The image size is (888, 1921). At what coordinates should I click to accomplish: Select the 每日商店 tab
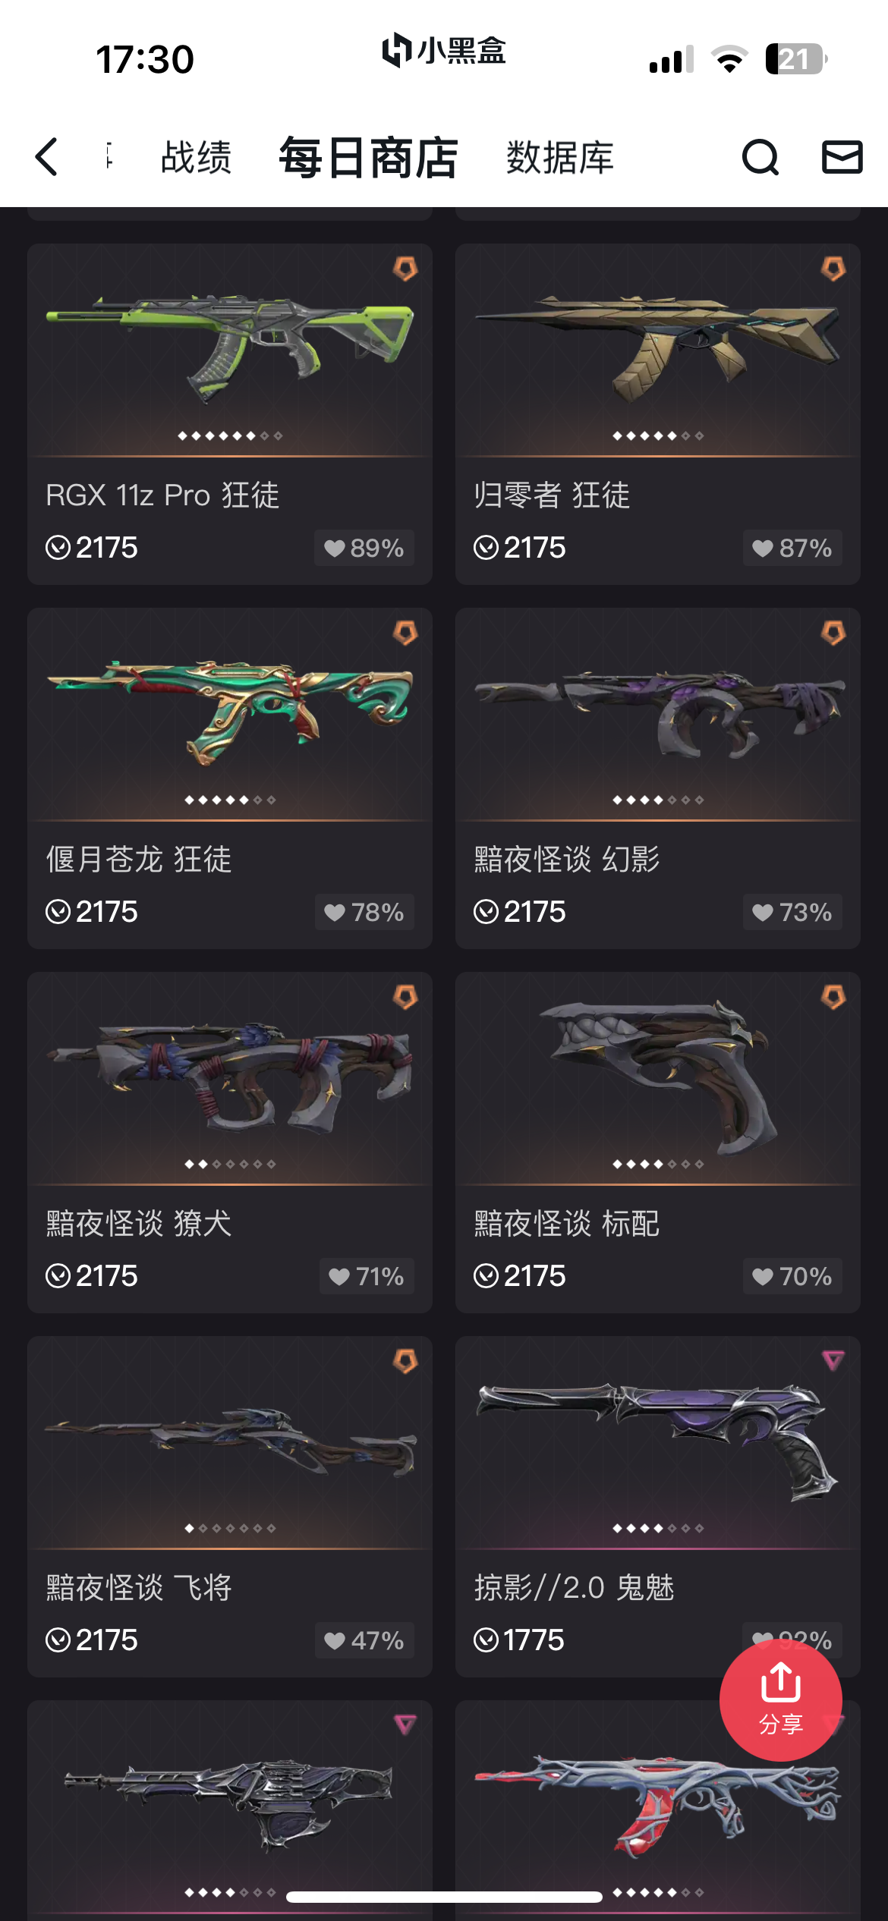(369, 158)
